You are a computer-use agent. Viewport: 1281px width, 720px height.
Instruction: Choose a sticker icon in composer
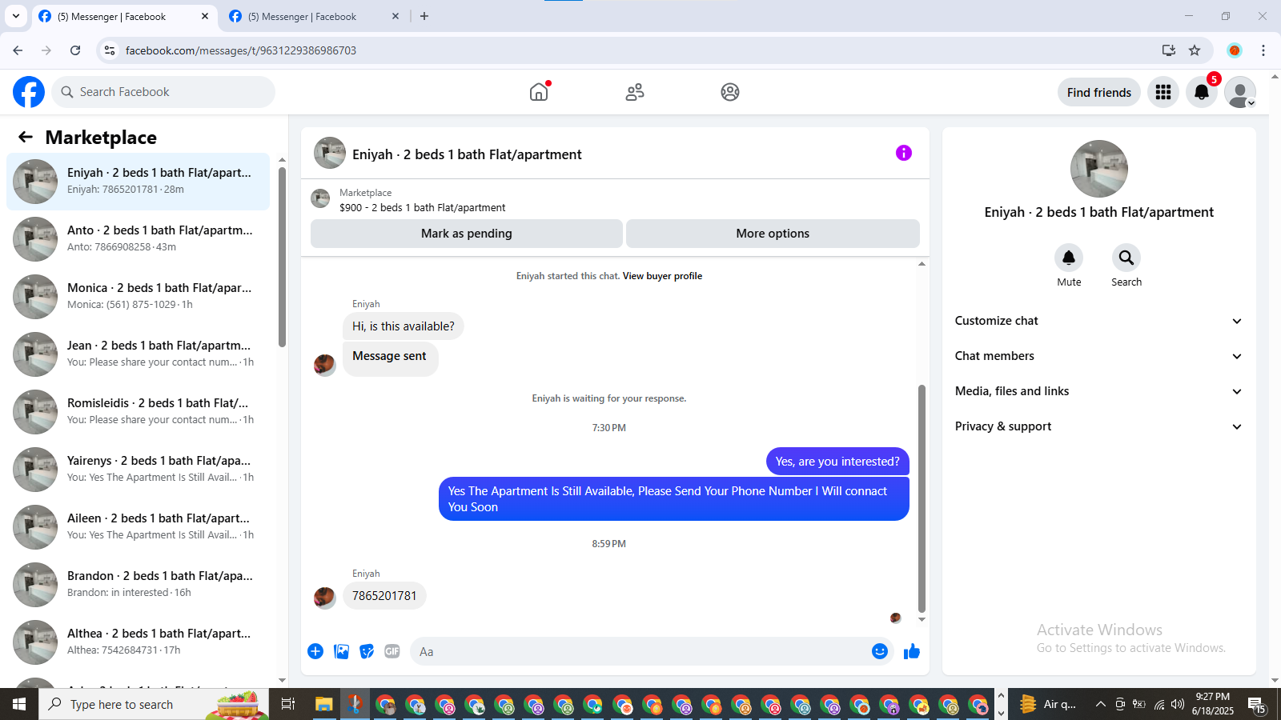(367, 651)
